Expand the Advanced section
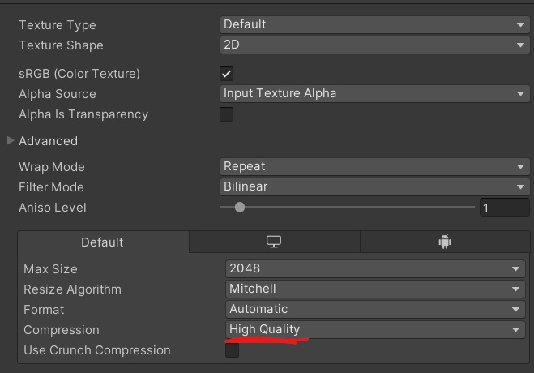 [11, 141]
